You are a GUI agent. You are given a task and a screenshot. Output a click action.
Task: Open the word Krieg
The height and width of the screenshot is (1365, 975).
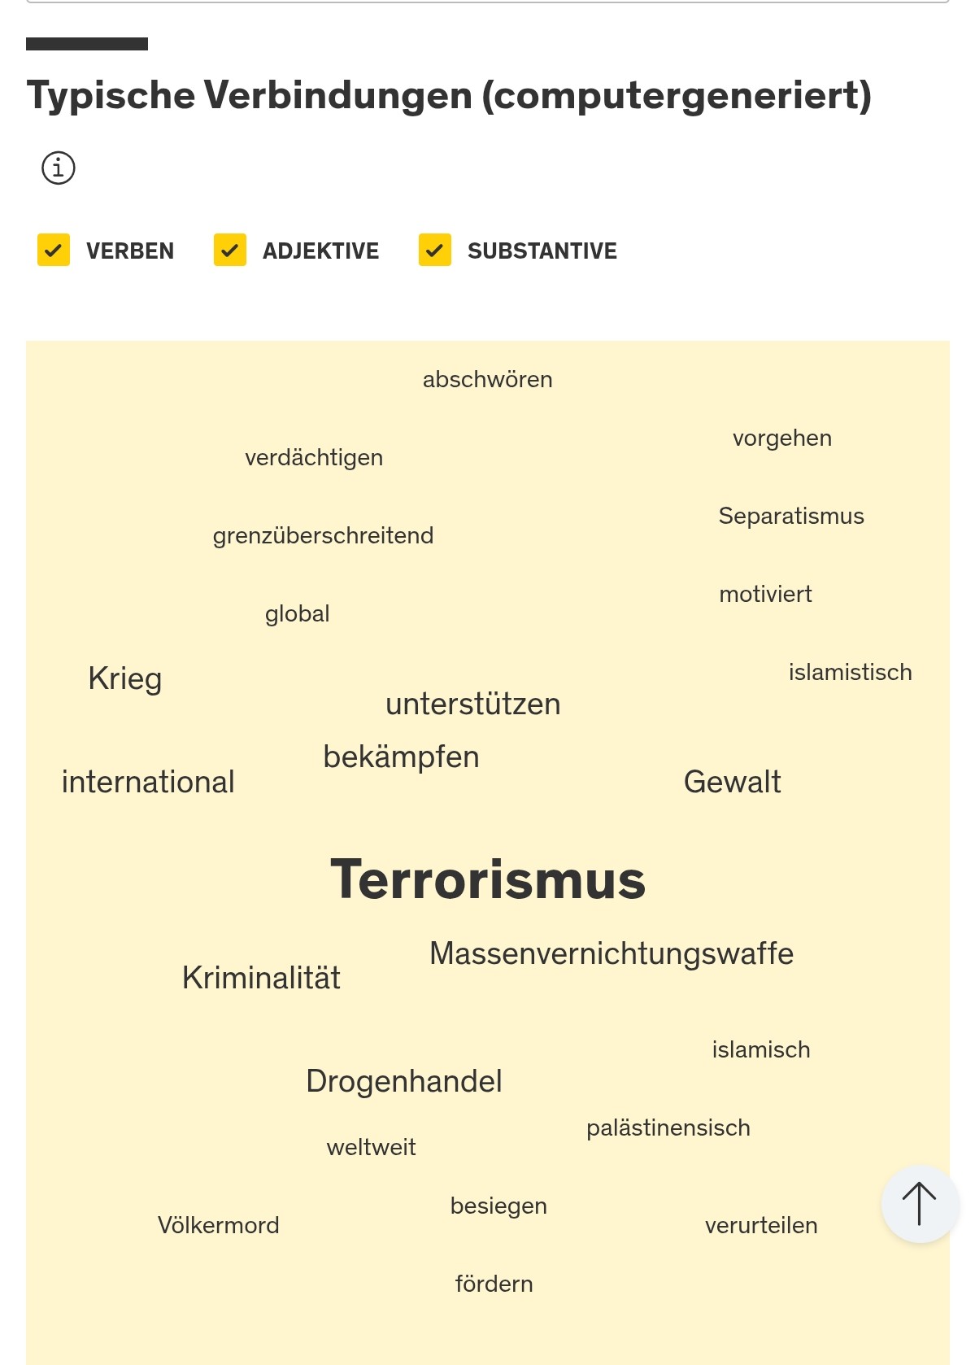[x=125, y=679]
